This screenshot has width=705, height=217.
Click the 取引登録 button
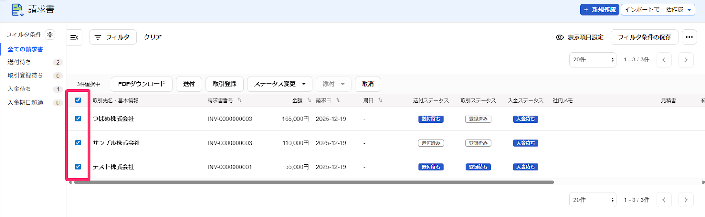pyautogui.click(x=225, y=84)
